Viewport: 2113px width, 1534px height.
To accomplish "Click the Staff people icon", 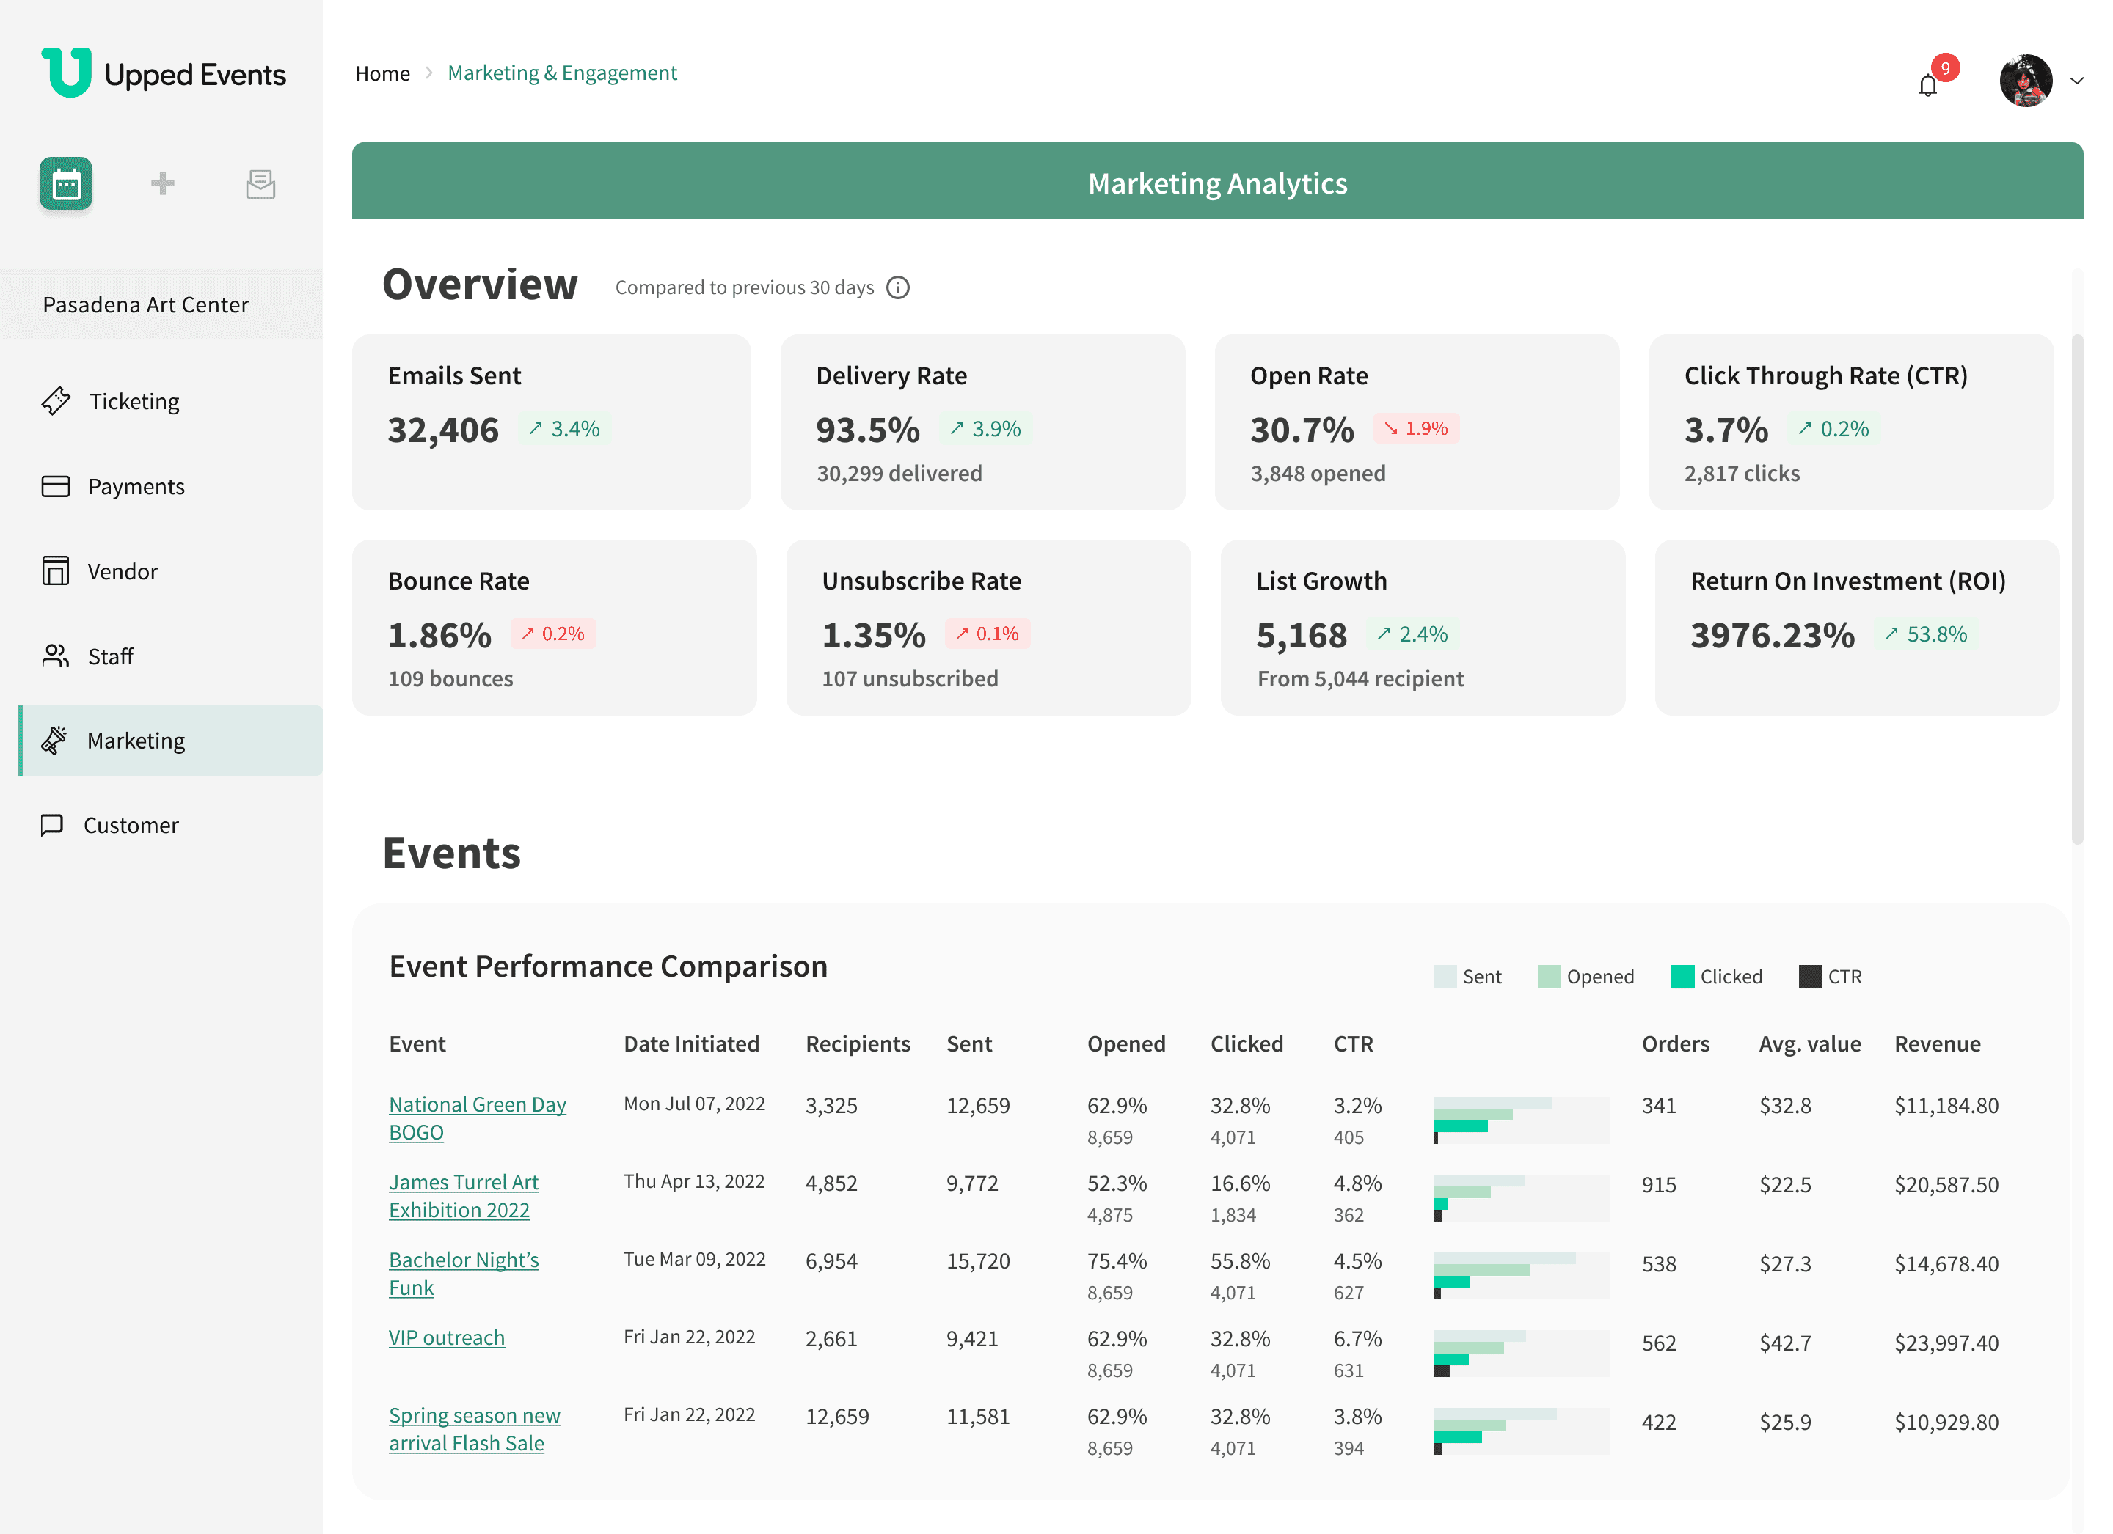I will (56, 656).
